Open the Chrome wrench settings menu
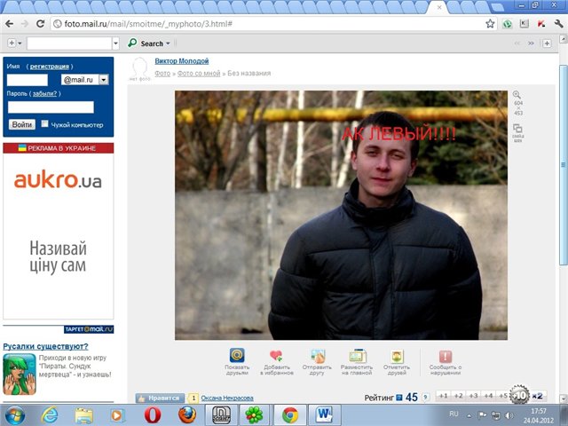 pos(558,24)
